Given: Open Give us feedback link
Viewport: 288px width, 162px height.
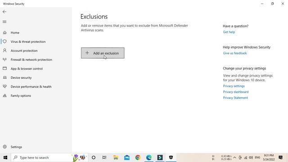Looking at the screenshot, I should 235,53.
